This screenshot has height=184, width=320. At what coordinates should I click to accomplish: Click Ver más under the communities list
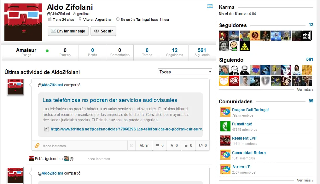(x=305, y=180)
